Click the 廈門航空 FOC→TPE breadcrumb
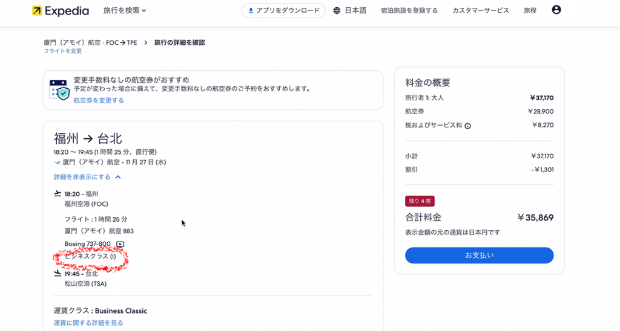620x331 pixels. pyautogui.click(x=90, y=43)
